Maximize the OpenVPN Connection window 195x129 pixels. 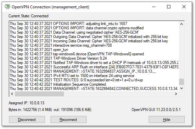[169, 7]
